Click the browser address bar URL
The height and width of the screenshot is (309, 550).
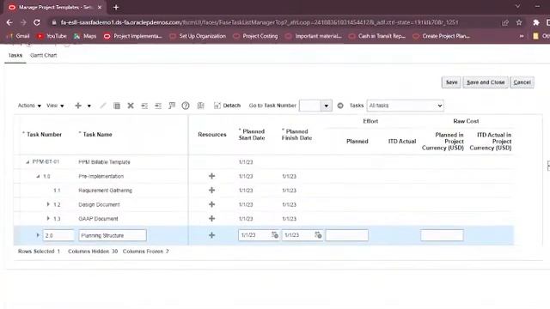click(260, 22)
